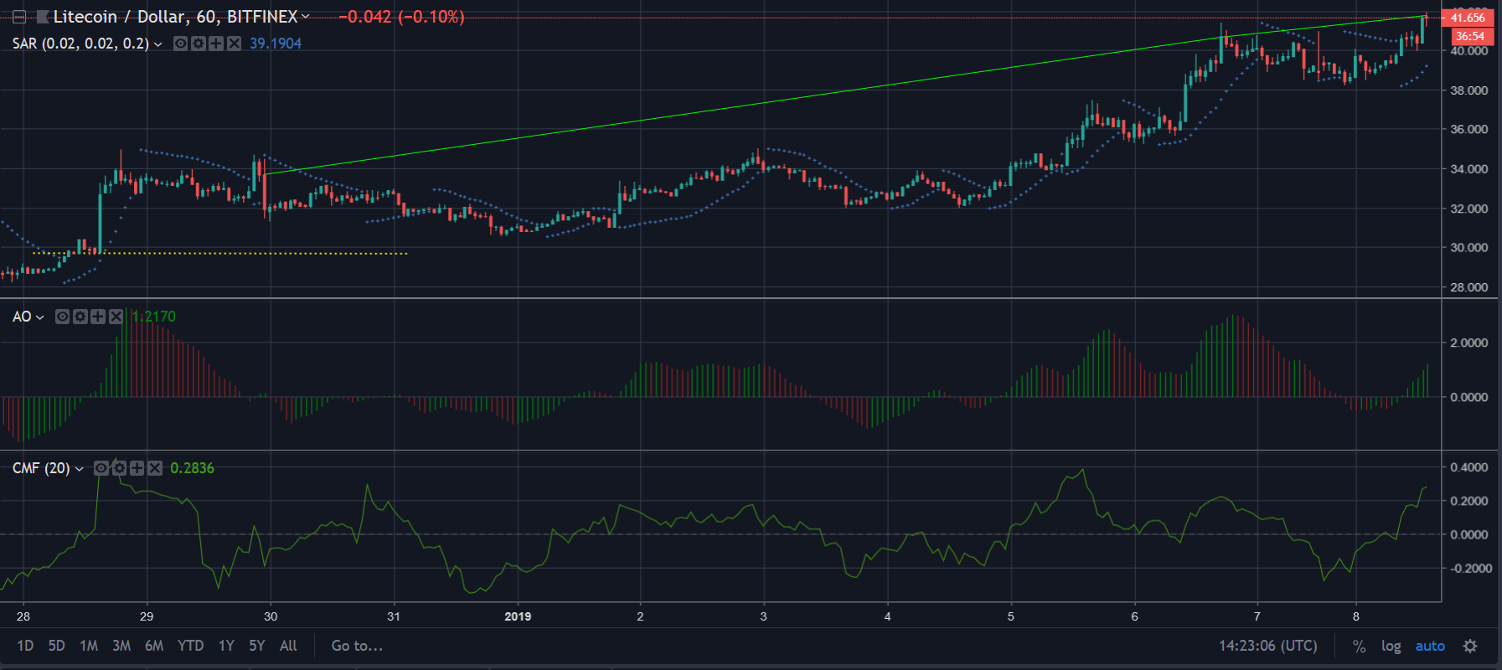Viewport: 1502px width, 670px height.
Task: Open SAR indicator settings gear
Action: coord(199,44)
